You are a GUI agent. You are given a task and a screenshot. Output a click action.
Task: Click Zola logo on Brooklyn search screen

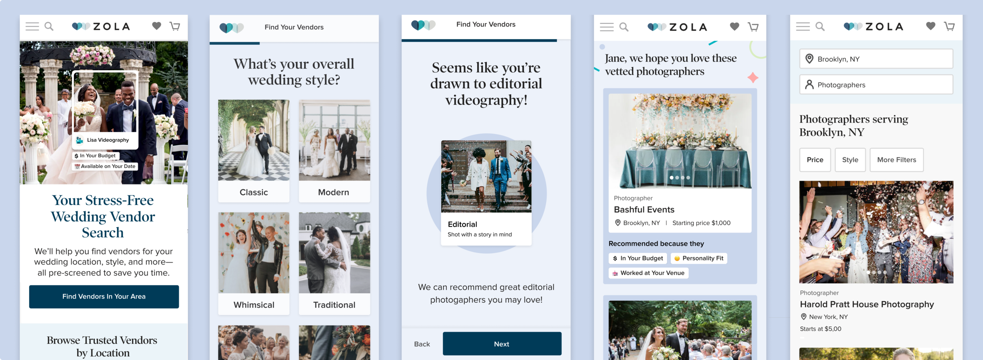[x=874, y=26]
